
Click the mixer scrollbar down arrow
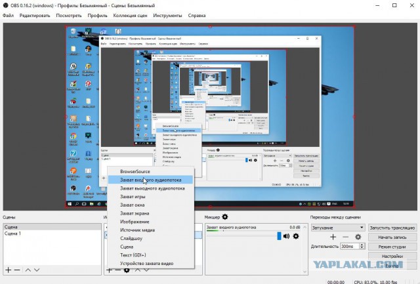[304, 272]
